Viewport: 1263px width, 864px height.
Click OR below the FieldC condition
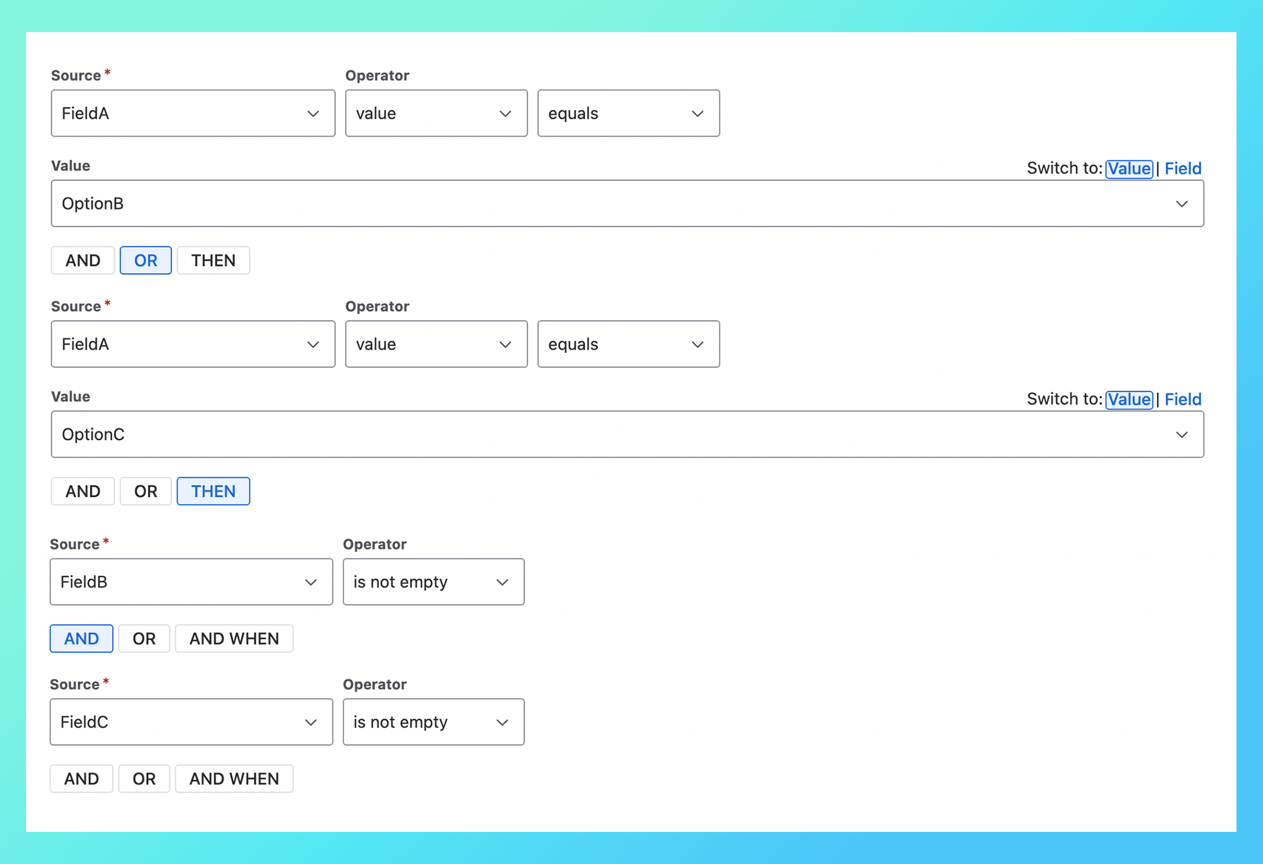click(x=144, y=778)
